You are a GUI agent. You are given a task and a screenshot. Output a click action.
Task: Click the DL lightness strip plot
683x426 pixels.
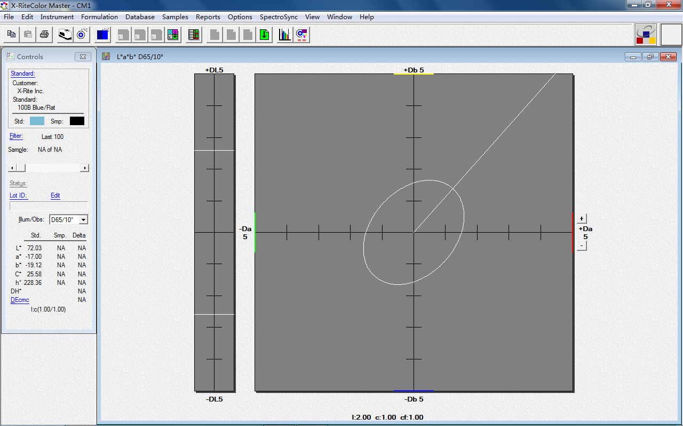click(214, 232)
